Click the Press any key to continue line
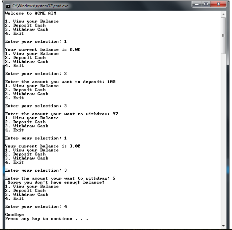The height and width of the screenshot is (230, 232). [x=46, y=219]
